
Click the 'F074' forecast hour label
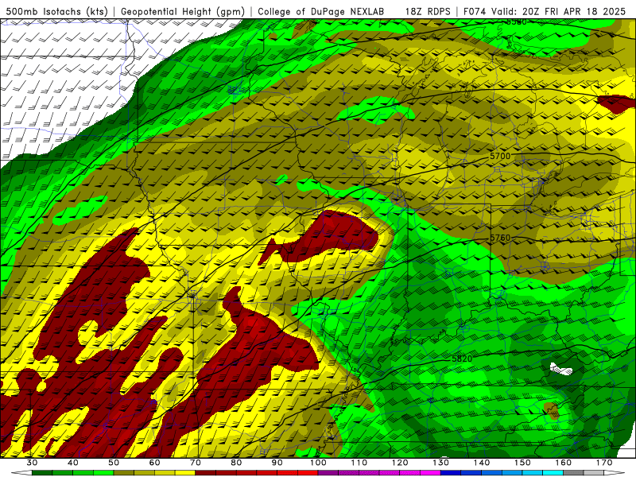[475, 11]
